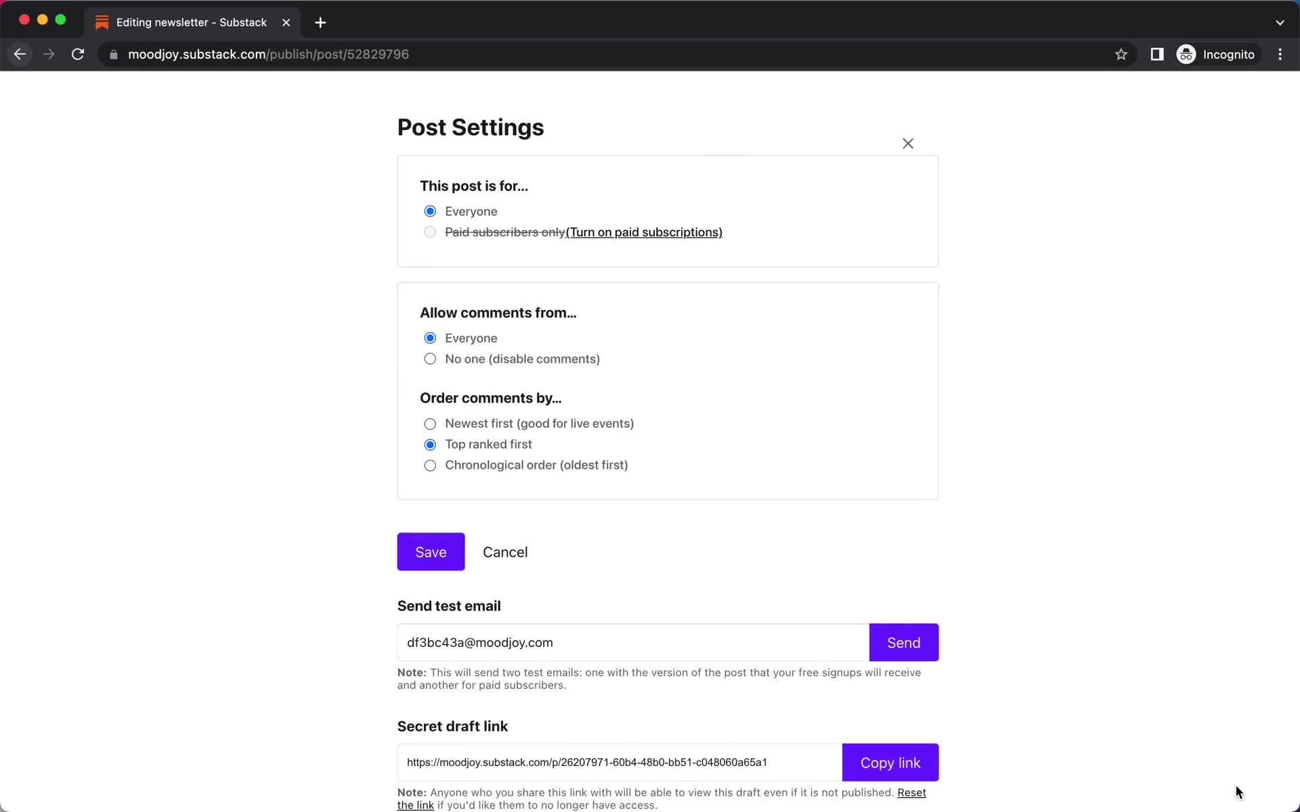Click the test email address input field
1300x812 pixels.
pos(632,641)
